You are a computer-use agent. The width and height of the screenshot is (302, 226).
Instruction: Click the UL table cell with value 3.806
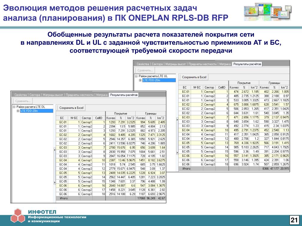[x=244, y=104]
